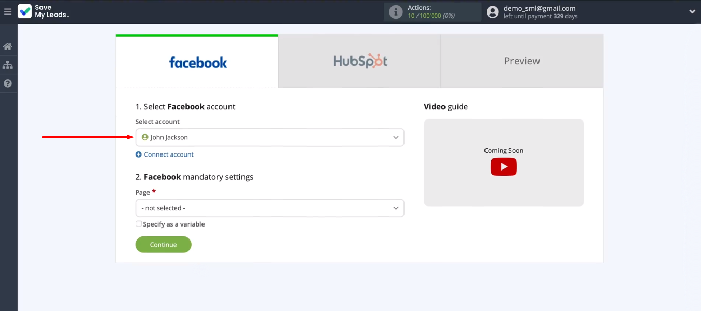Click the Facebook mandatory settings heading
This screenshot has height=311, width=701.
(x=194, y=177)
